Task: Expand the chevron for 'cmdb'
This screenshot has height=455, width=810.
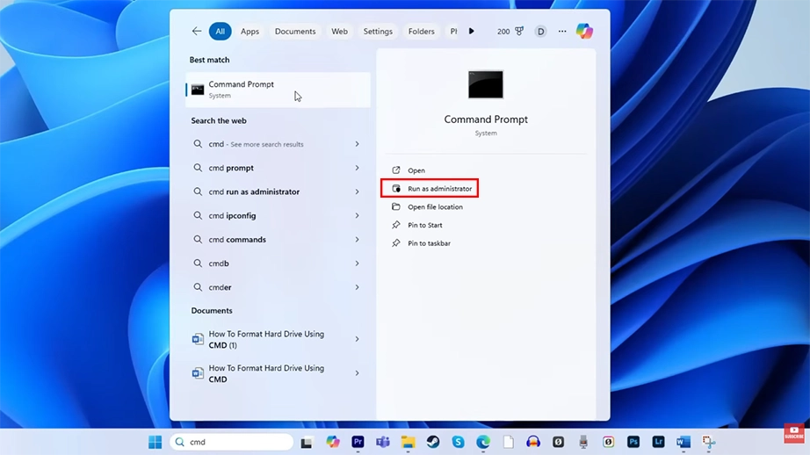Action: click(357, 264)
